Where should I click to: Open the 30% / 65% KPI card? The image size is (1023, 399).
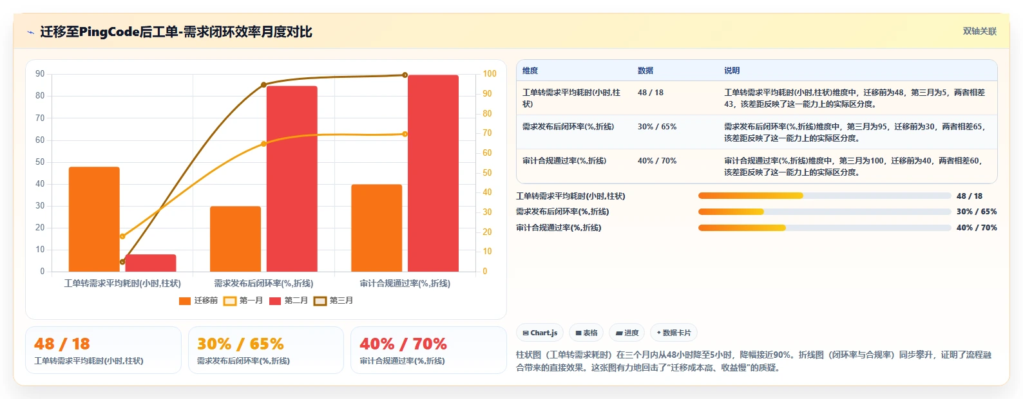coord(266,350)
